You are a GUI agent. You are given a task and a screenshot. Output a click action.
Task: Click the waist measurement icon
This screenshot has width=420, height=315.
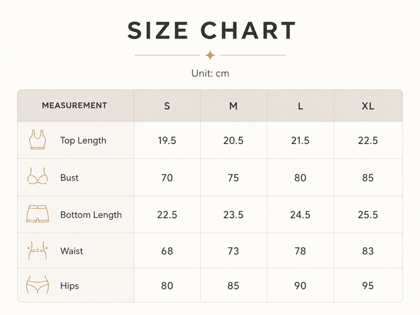click(x=37, y=250)
